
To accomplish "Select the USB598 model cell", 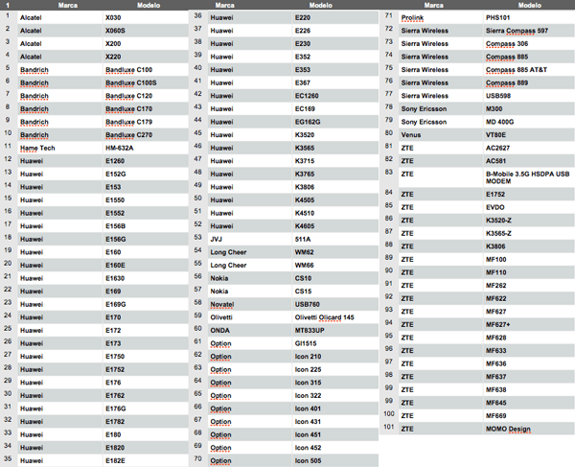I will tap(529, 96).
